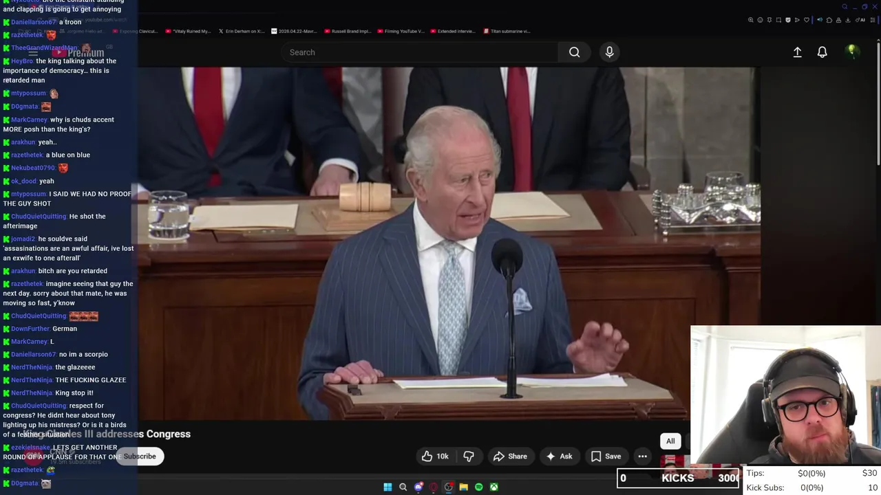Viewport: 881px width, 495px height.
Task: Click chat message 'King stop it!'
Action: (x=74, y=393)
